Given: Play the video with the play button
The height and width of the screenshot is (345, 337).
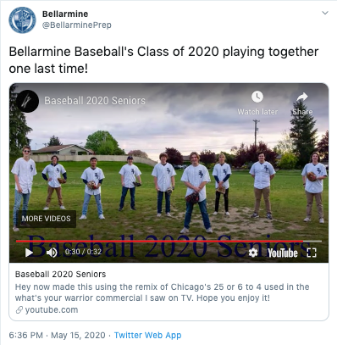Looking at the screenshot, I should [x=29, y=253].
